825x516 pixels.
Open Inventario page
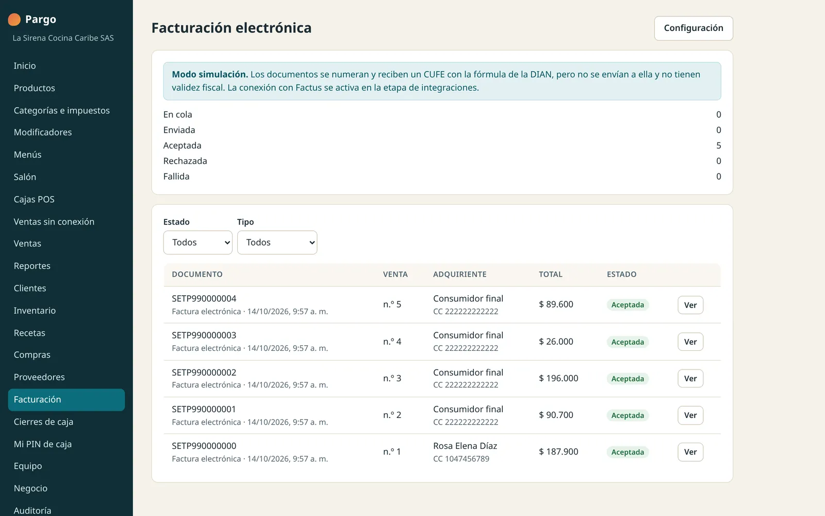point(67,311)
